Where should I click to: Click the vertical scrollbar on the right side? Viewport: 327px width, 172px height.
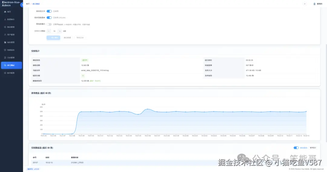click(x=326, y=93)
